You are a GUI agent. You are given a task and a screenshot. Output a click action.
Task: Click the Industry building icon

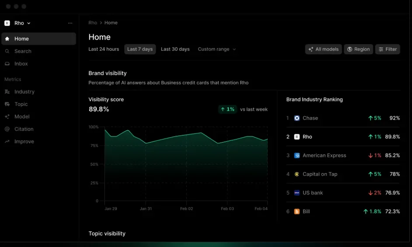7,92
